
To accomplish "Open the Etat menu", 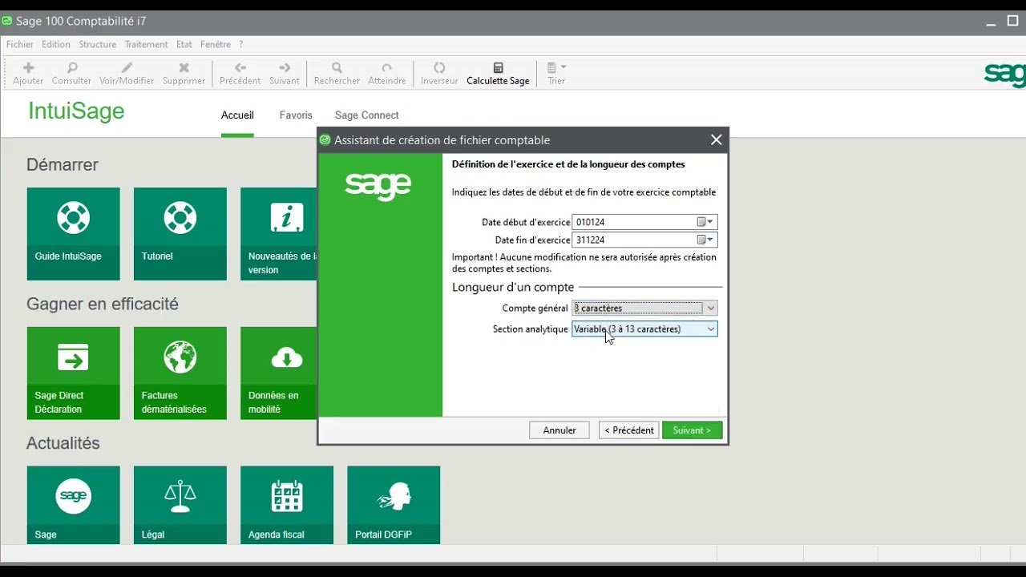I will coord(184,45).
